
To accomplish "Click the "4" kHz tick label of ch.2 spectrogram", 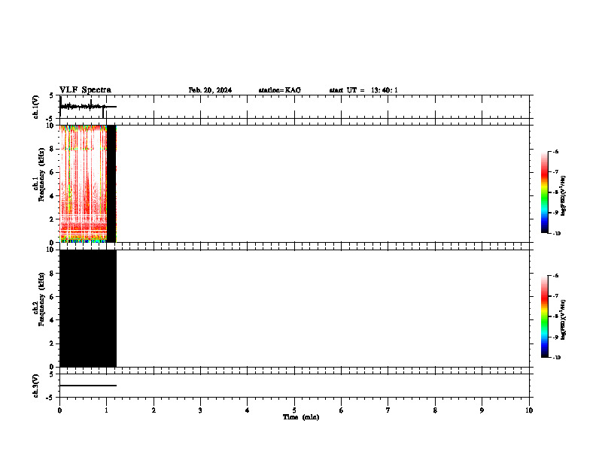I will tap(52, 320).
